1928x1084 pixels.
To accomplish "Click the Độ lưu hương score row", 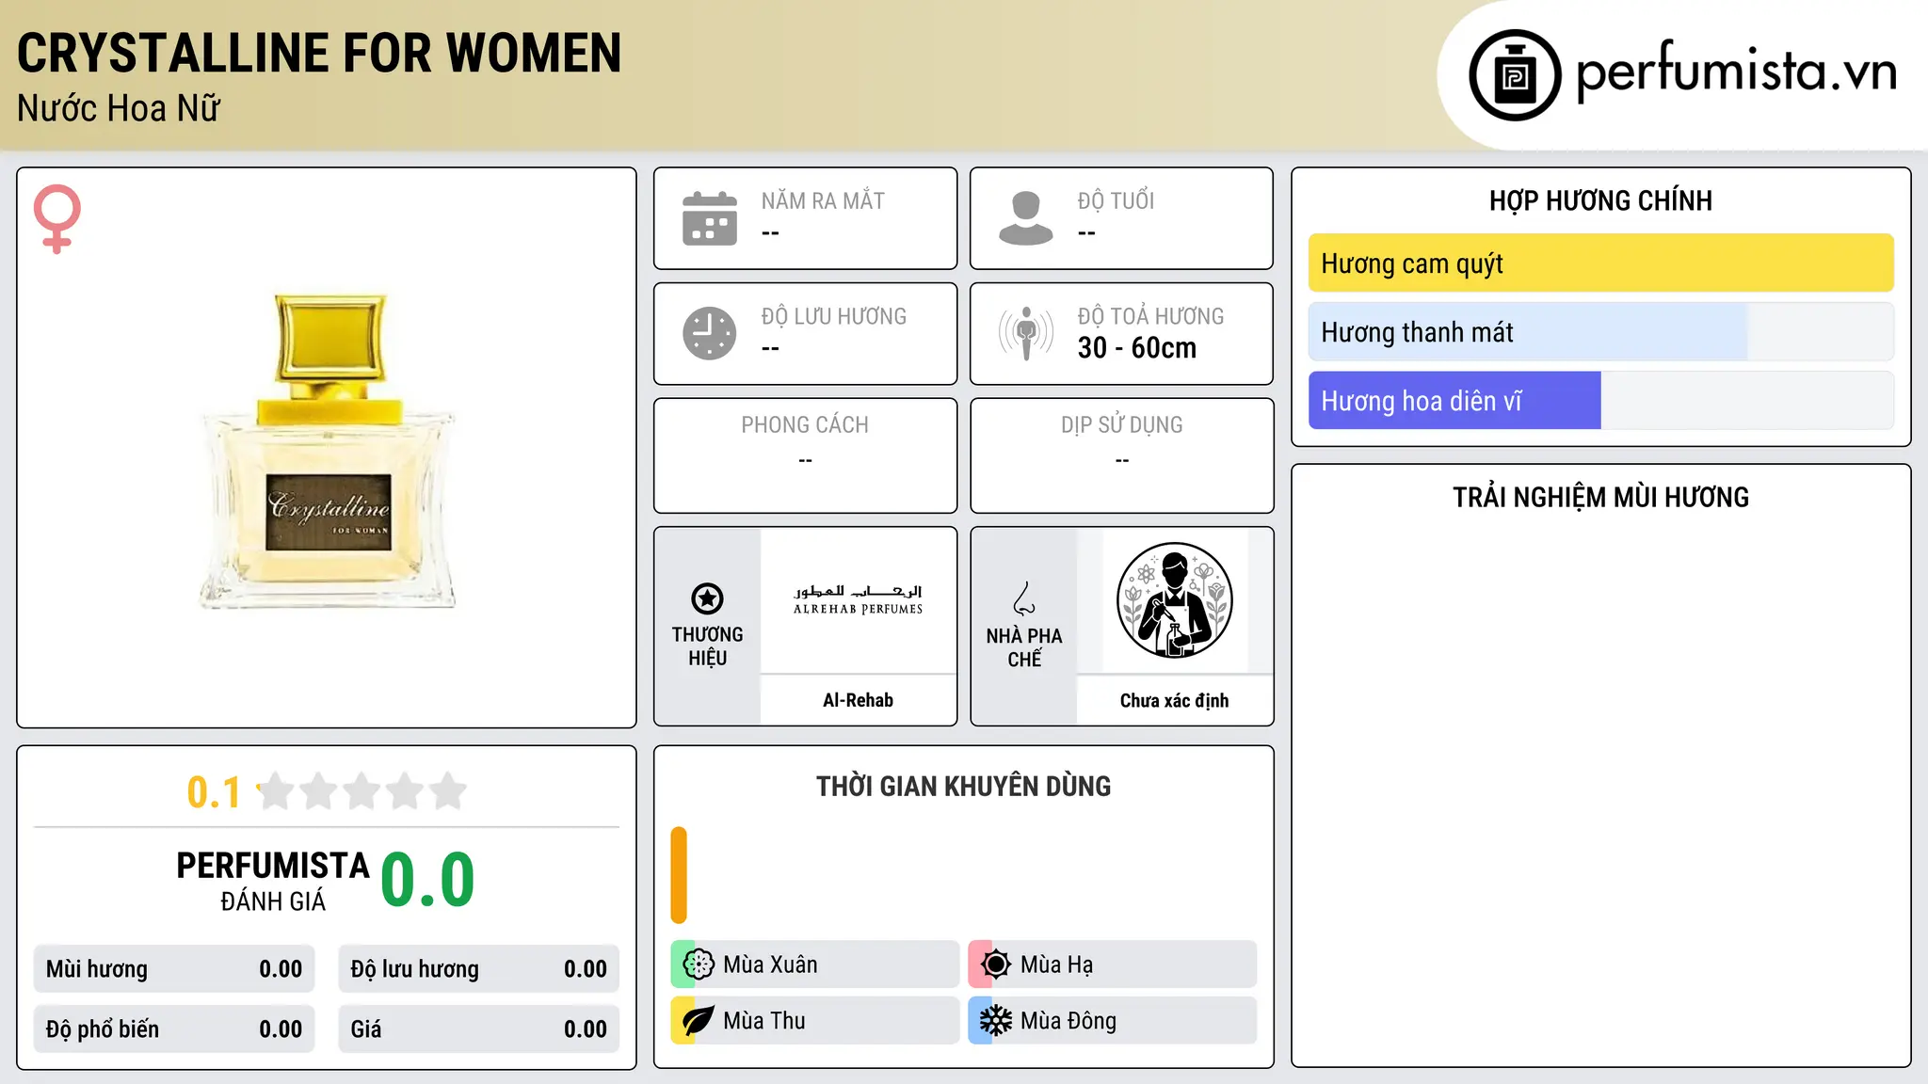I will tap(478, 969).
